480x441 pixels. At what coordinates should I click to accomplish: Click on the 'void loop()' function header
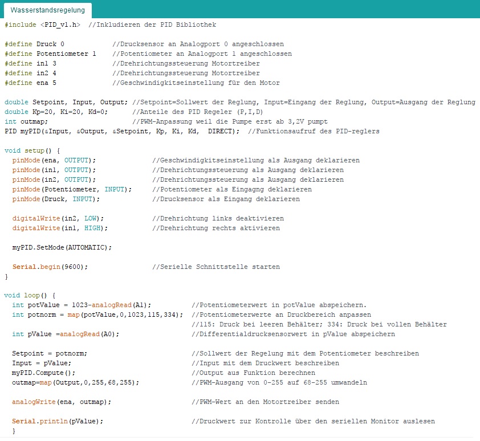pos(30,296)
